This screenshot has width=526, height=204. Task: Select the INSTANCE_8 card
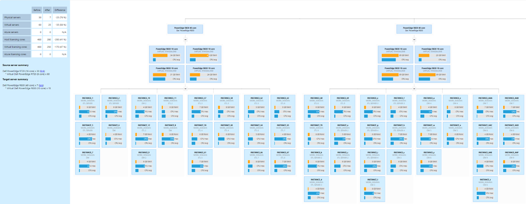click(x=171, y=135)
